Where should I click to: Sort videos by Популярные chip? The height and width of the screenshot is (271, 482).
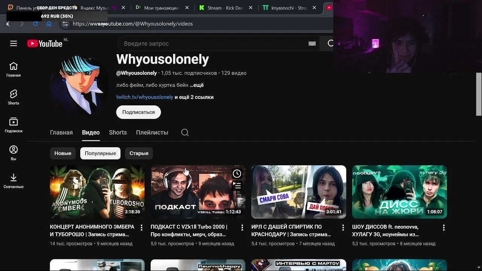[100, 153]
